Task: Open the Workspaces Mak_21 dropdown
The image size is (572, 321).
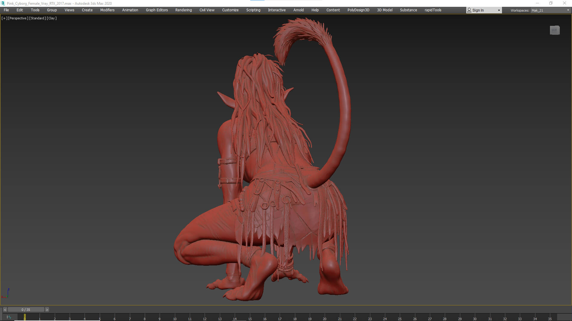Action: pos(550,10)
